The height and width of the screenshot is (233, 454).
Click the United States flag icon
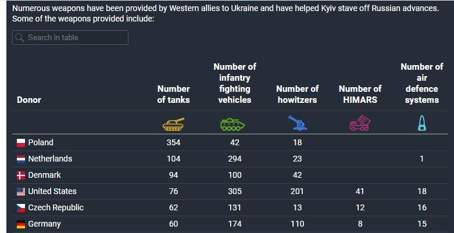pos(21,192)
